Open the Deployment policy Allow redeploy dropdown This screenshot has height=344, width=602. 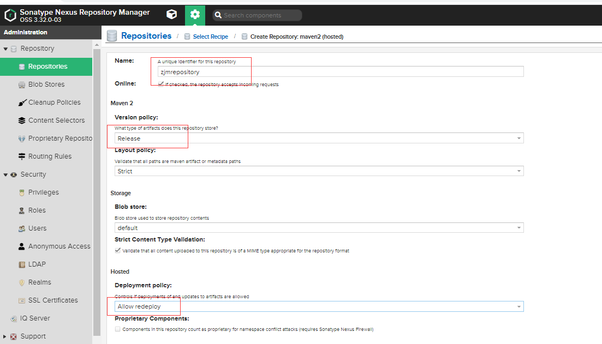(x=319, y=306)
